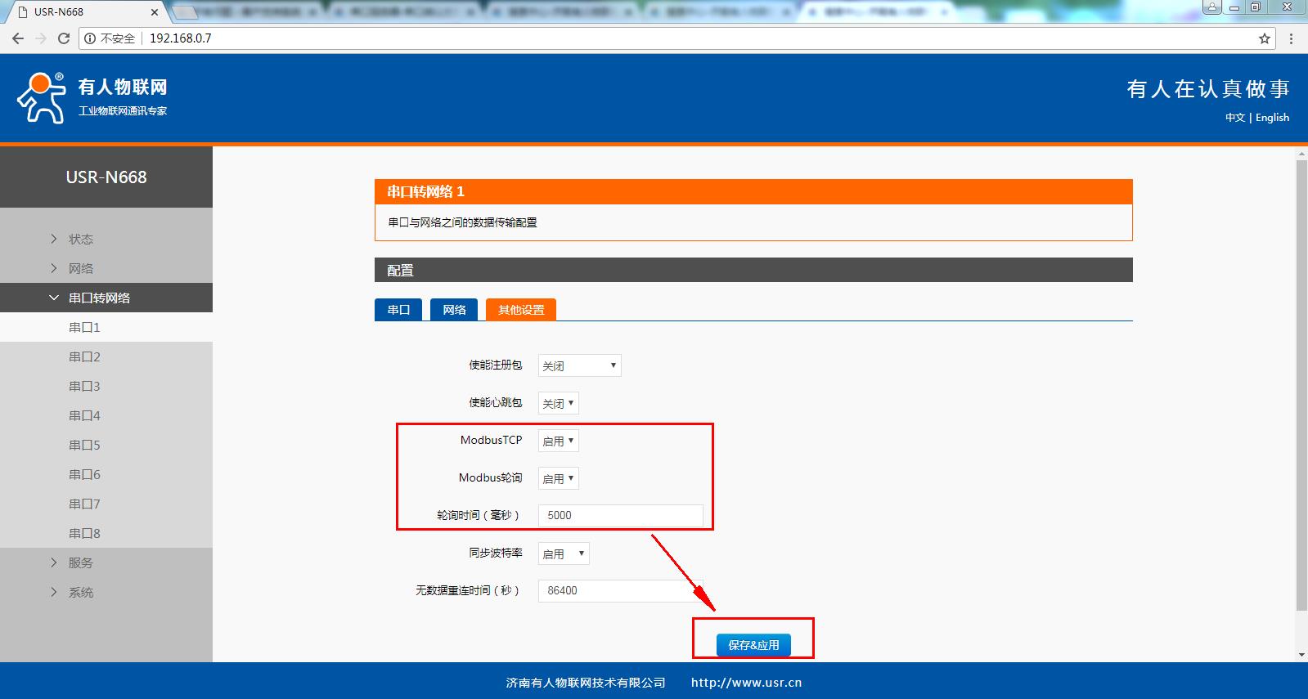Click the 轮询时间 input field
Screen dimensions: 1308x699
point(620,515)
